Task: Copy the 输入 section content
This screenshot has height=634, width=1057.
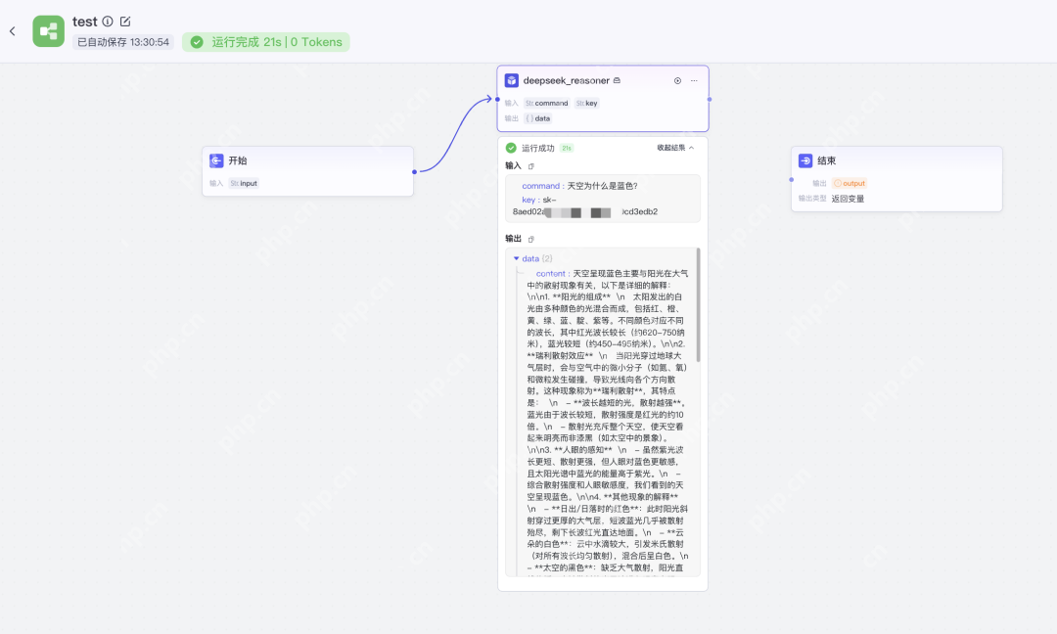Action: 531,165
